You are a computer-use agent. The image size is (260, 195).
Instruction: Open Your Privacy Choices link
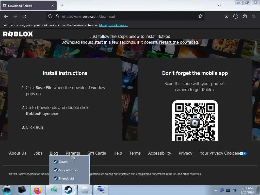(x=219, y=153)
